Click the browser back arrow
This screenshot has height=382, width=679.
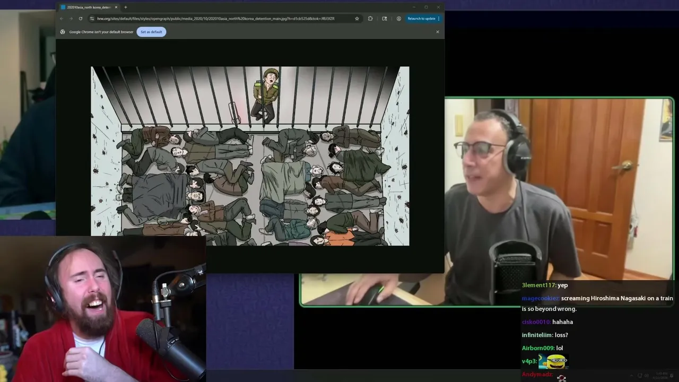[x=62, y=19]
